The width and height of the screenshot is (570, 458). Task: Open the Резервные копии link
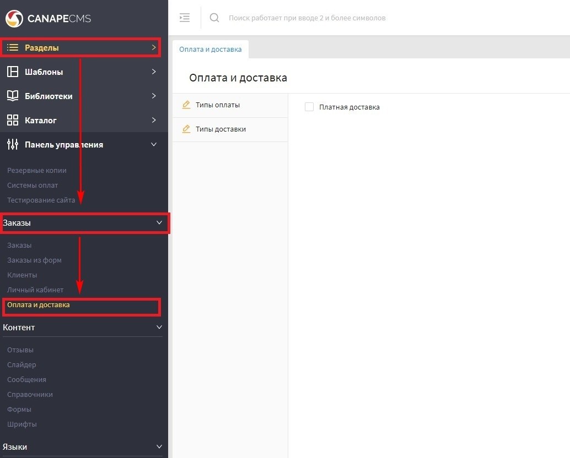click(37, 171)
